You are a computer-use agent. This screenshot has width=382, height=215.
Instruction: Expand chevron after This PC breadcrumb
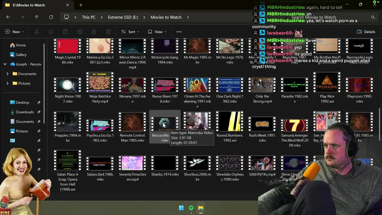[102, 17]
